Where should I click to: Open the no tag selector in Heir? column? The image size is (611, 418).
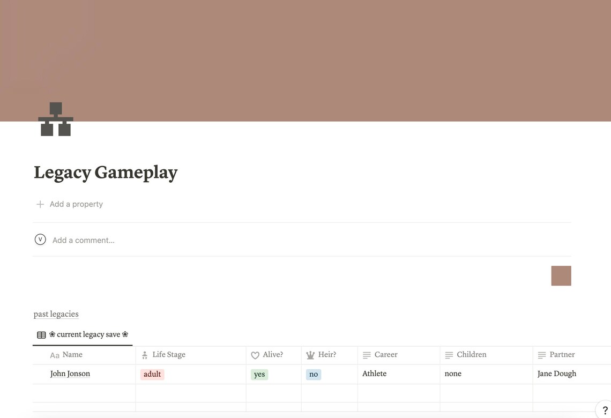tap(314, 374)
